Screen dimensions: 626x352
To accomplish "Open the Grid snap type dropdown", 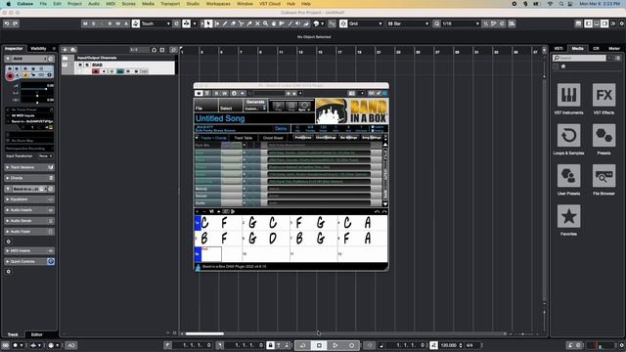I will click(x=366, y=23).
